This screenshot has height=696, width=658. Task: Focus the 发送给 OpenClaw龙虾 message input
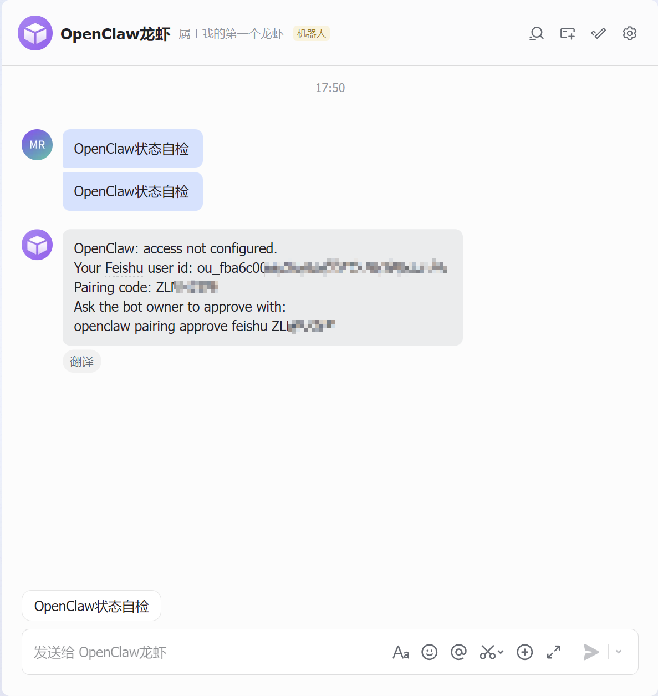click(x=205, y=652)
